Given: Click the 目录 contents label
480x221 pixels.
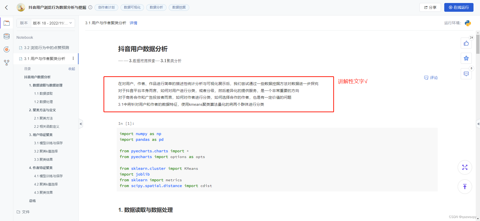Looking at the screenshot, I should point(27,69).
